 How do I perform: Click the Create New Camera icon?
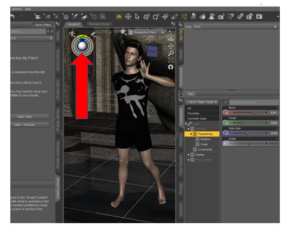point(37,16)
